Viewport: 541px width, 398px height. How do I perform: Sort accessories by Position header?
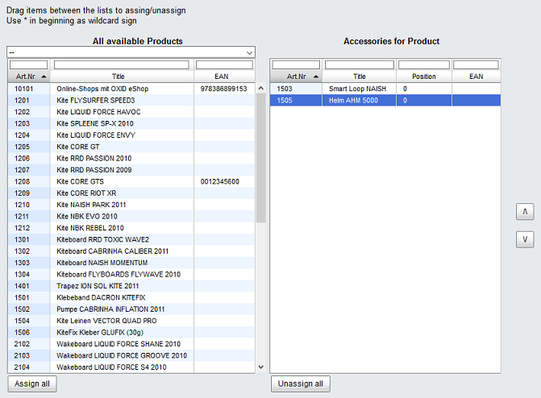(x=424, y=77)
